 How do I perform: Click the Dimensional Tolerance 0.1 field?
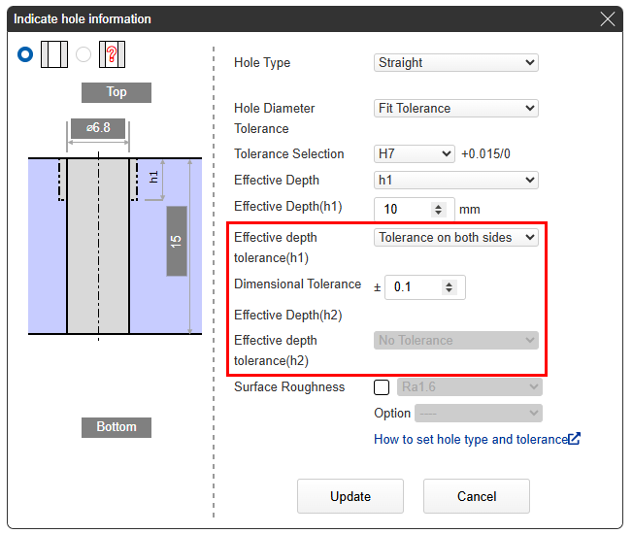point(414,287)
